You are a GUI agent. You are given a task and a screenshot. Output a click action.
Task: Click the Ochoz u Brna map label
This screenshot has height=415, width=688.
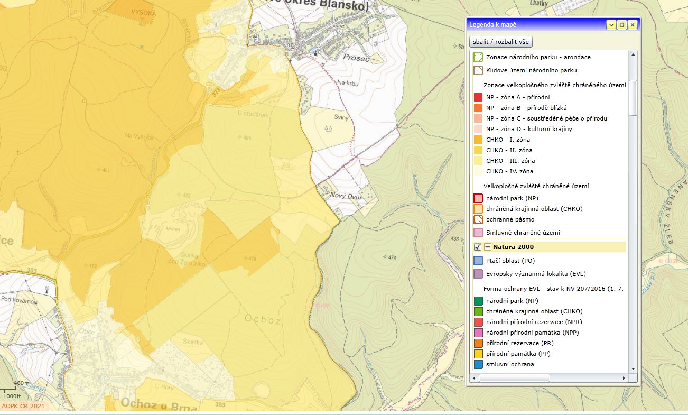point(159,404)
